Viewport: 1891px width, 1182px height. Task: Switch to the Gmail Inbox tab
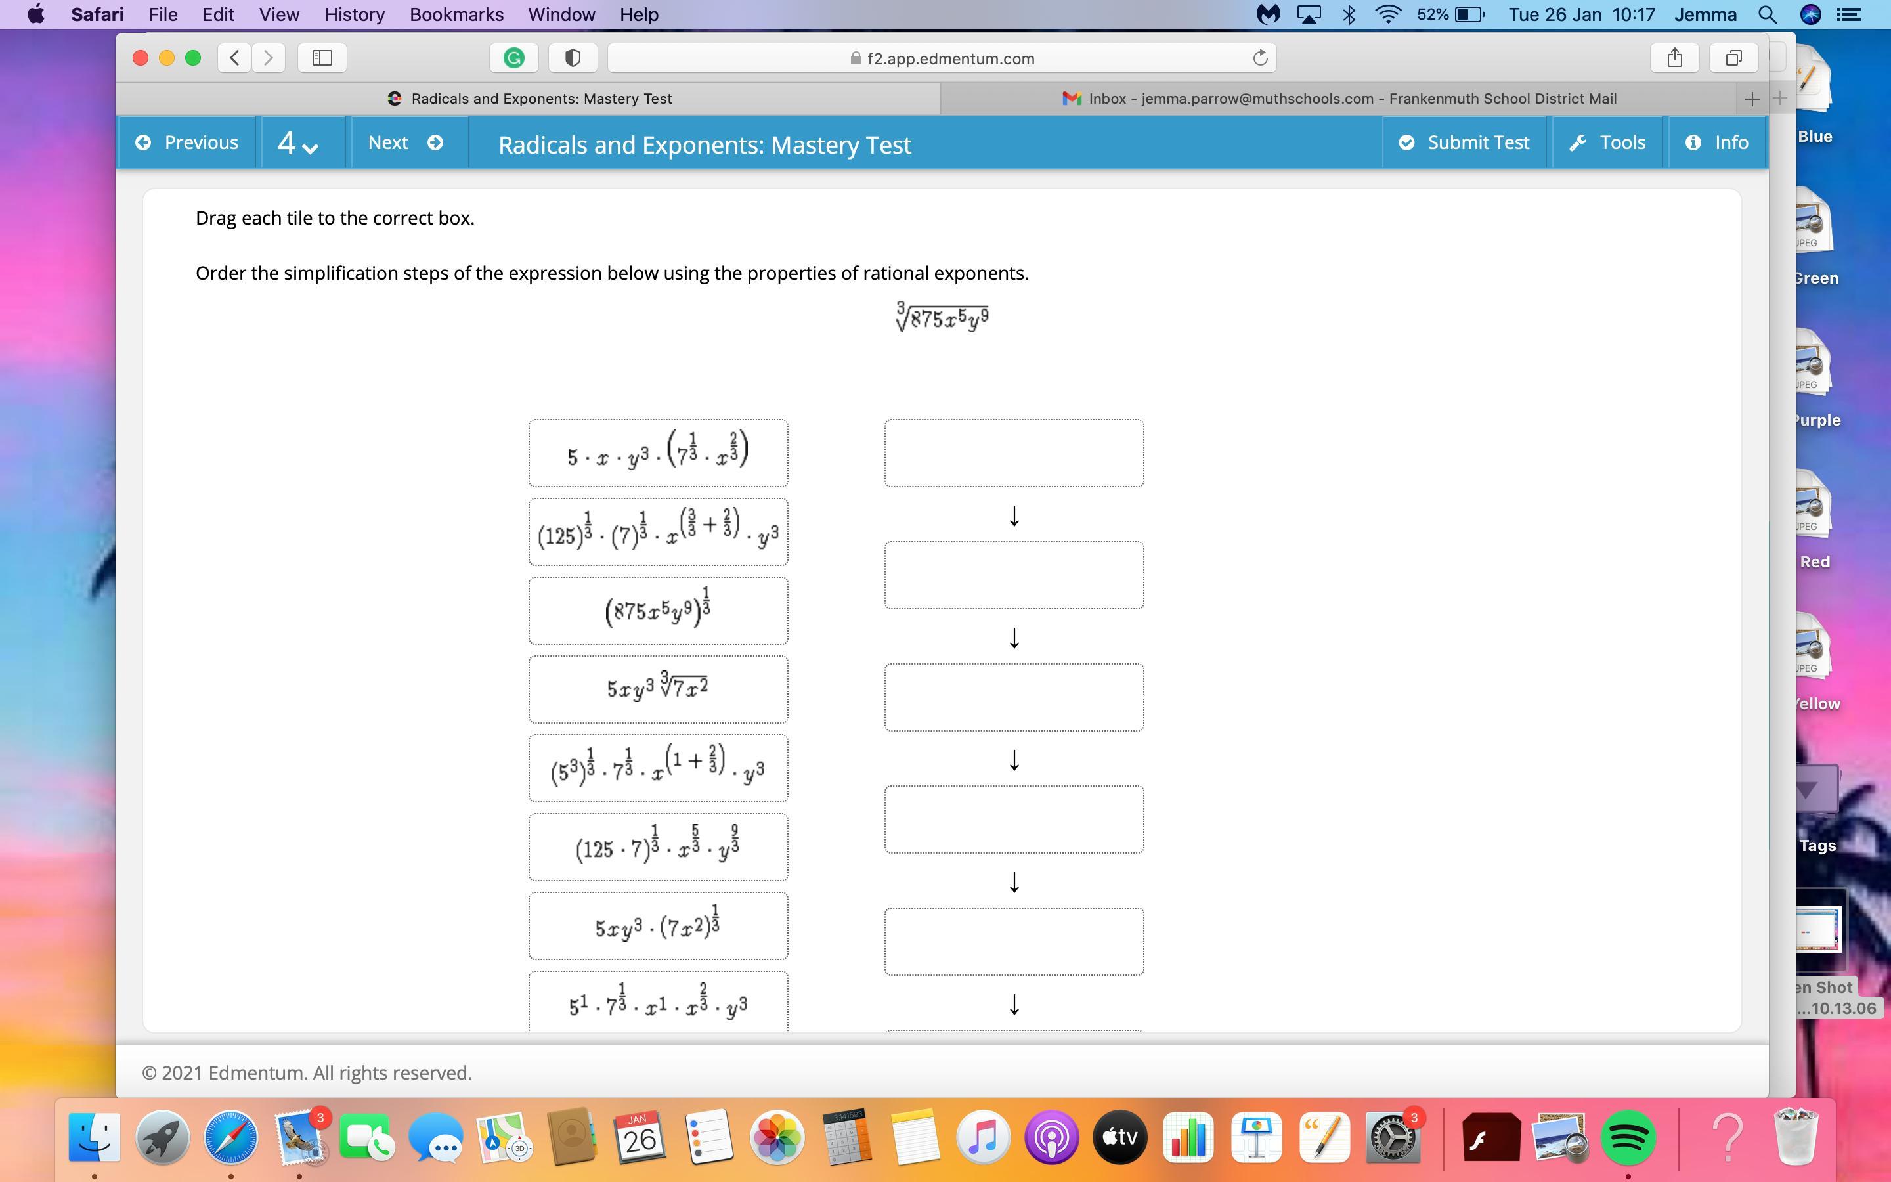click(1339, 98)
